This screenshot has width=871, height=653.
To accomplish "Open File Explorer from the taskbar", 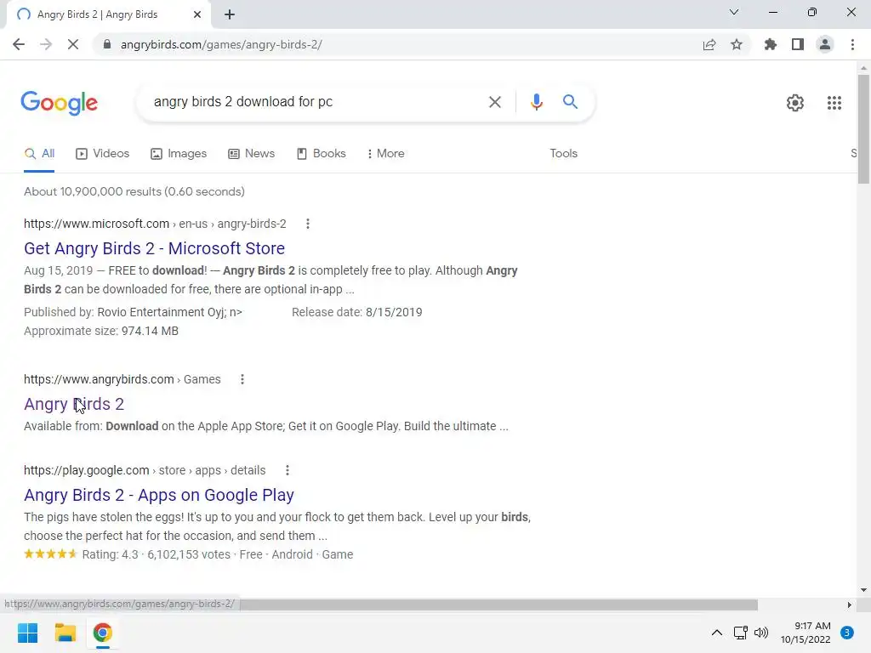I will coord(65,633).
